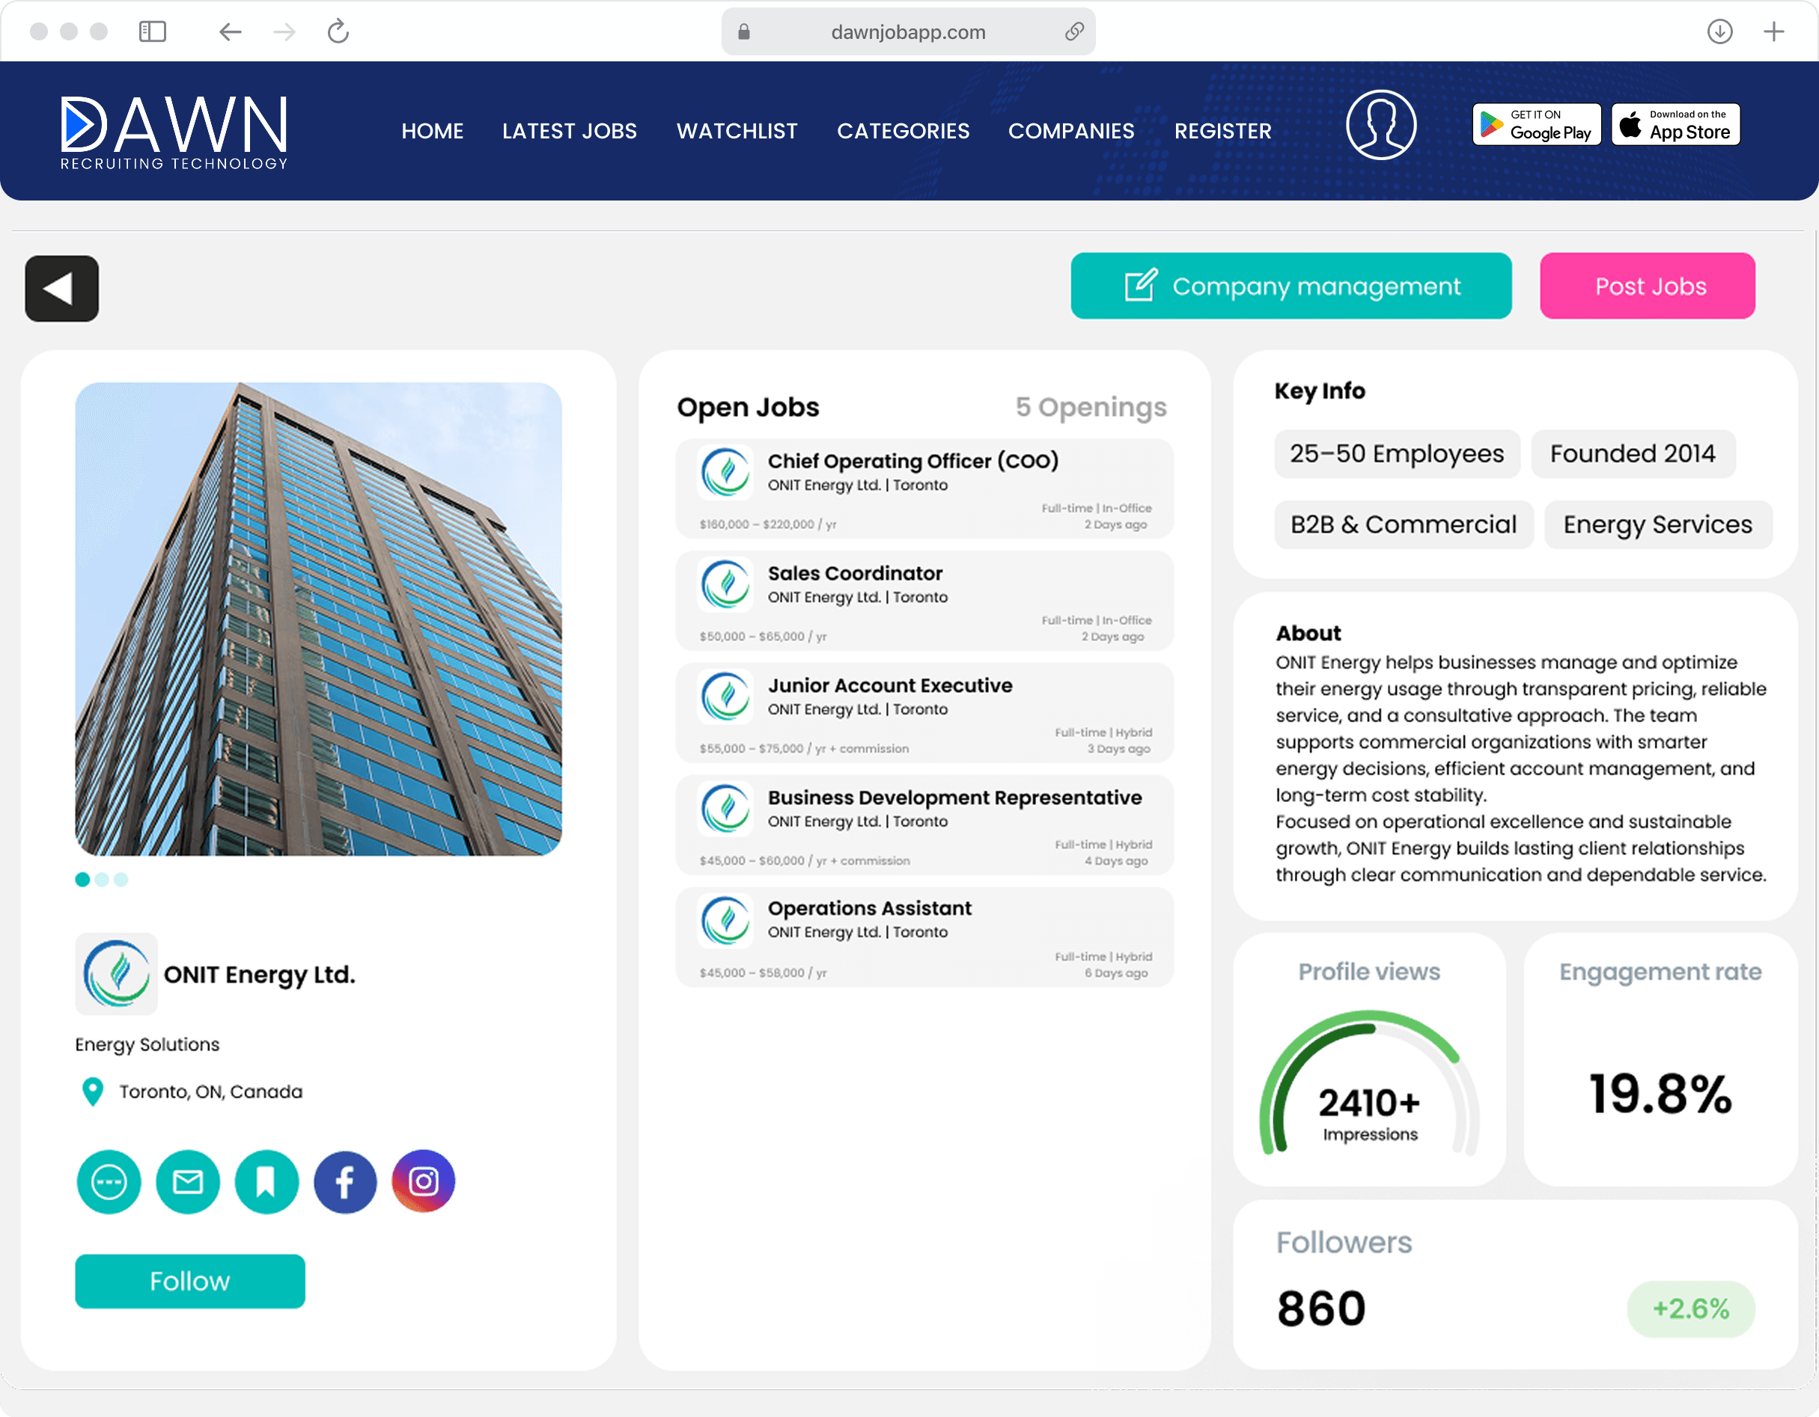The width and height of the screenshot is (1819, 1417).
Task: Open ONIT Energy's Facebook page icon
Action: [345, 1181]
